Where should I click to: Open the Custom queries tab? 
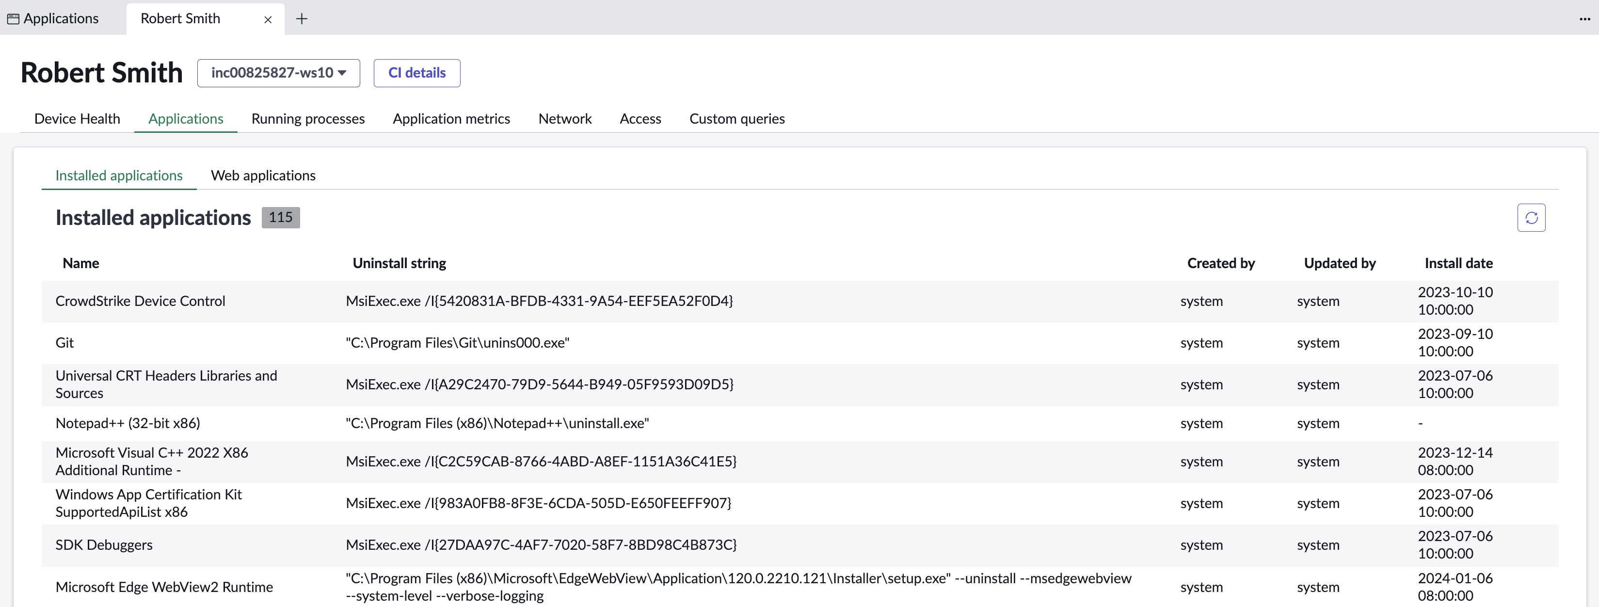737,119
